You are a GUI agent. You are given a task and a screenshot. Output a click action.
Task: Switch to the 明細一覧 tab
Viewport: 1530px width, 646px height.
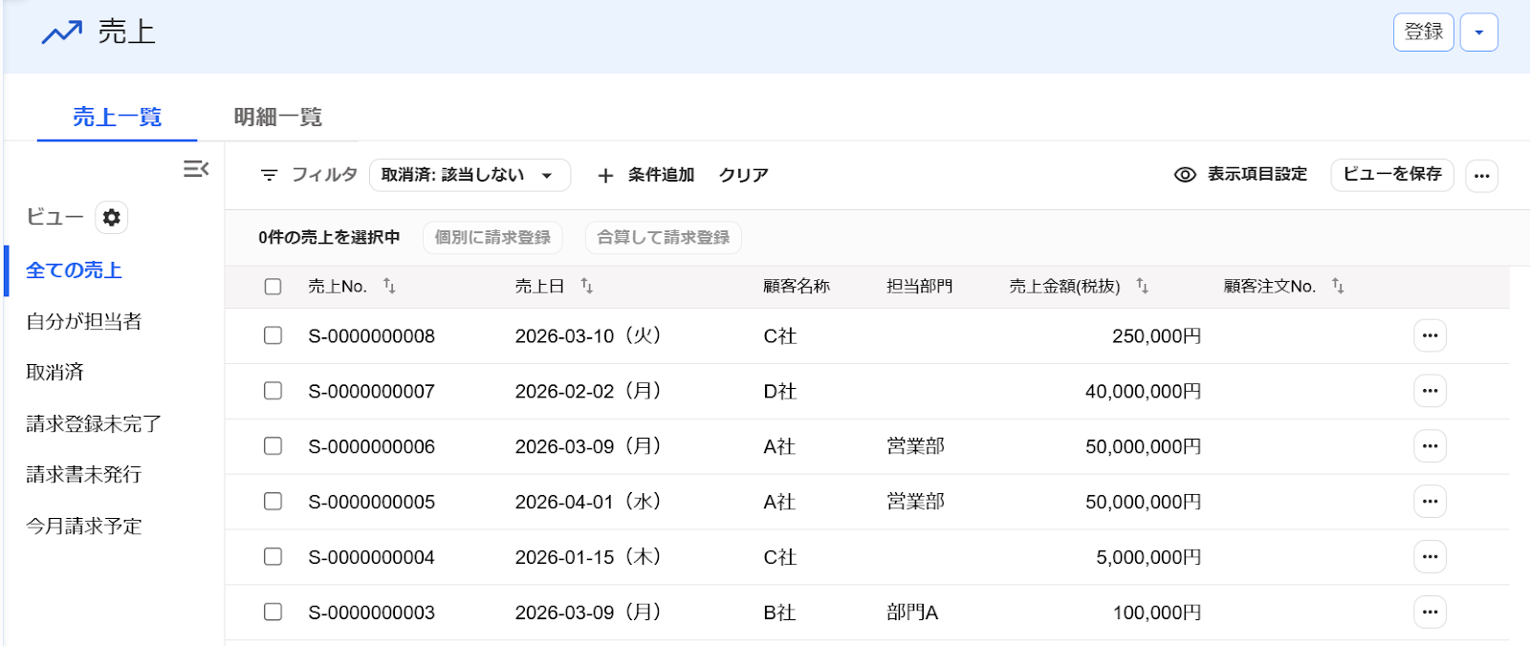(x=278, y=118)
